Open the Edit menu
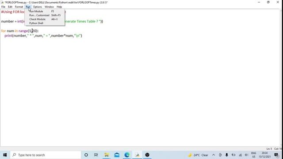Screen dimensions: 283x159 click(x=10, y=7)
